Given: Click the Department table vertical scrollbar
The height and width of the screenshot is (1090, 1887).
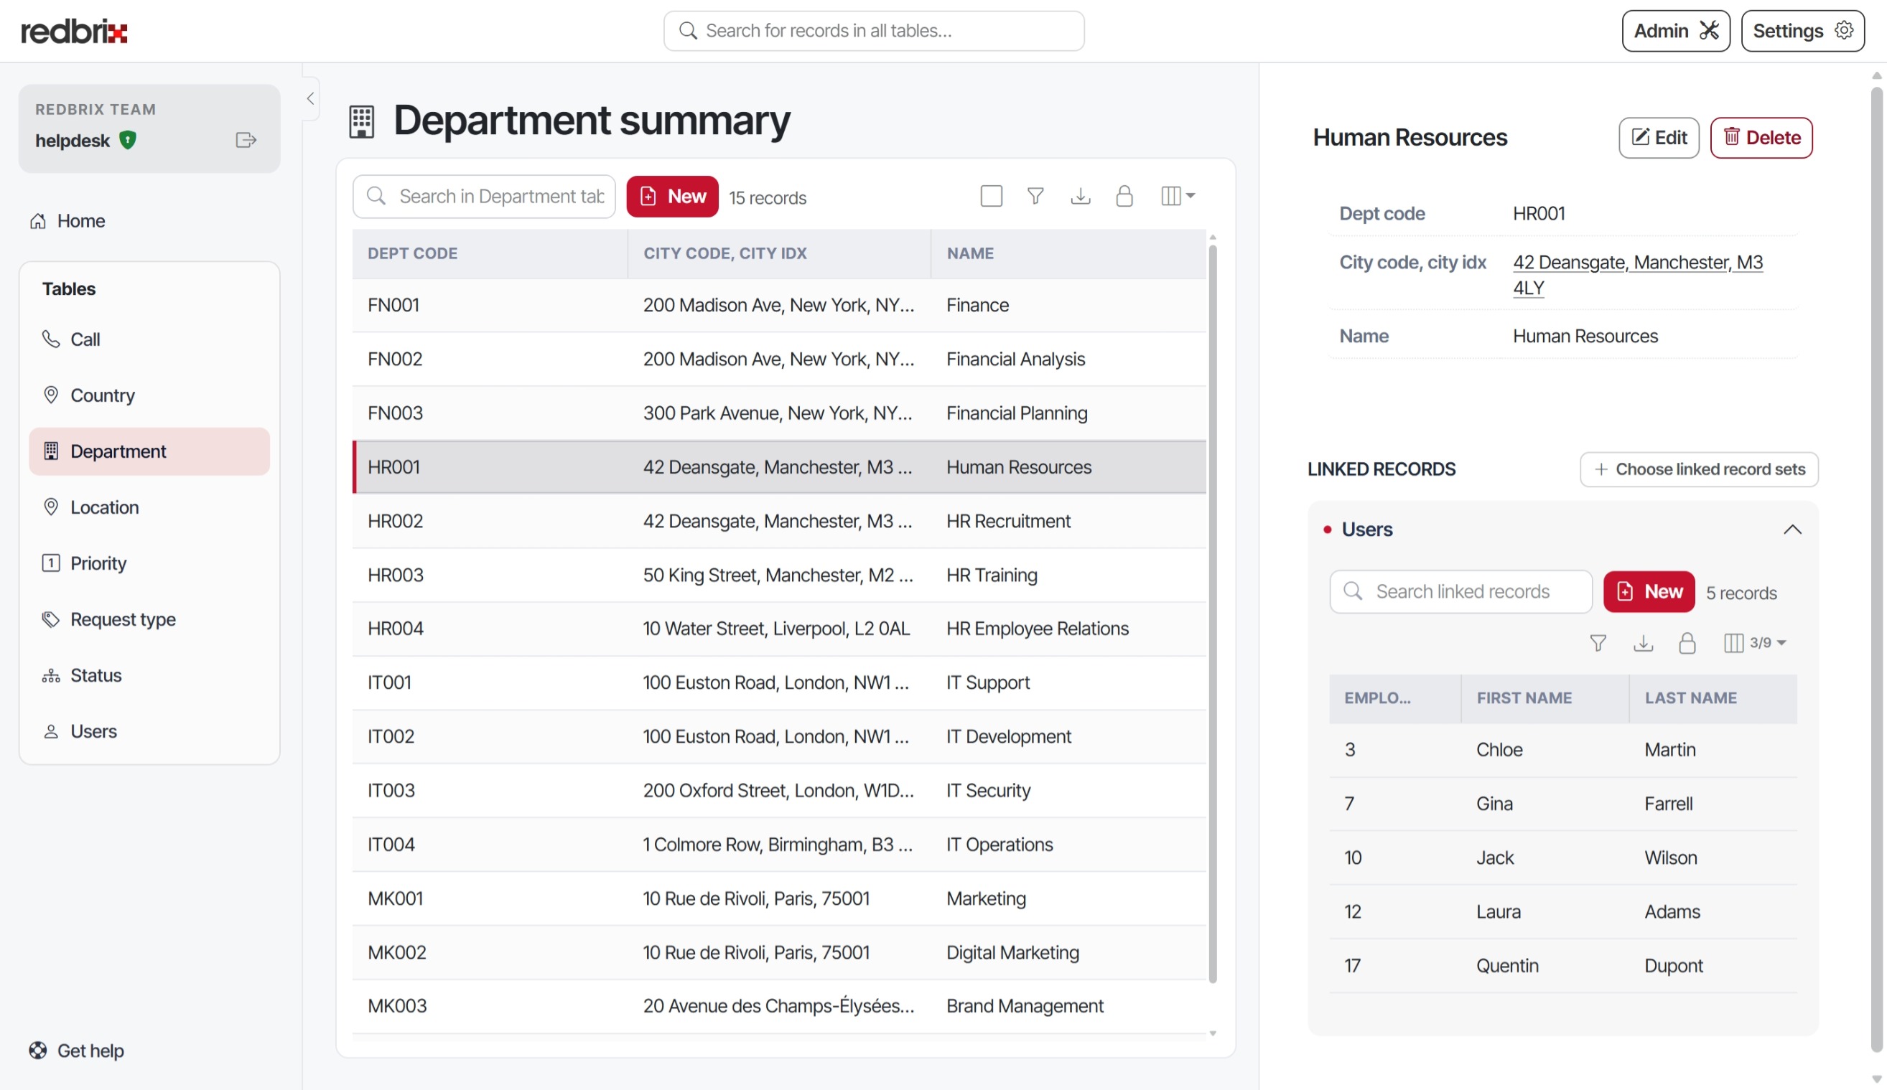Looking at the screenshot, I should (1212, 614).
